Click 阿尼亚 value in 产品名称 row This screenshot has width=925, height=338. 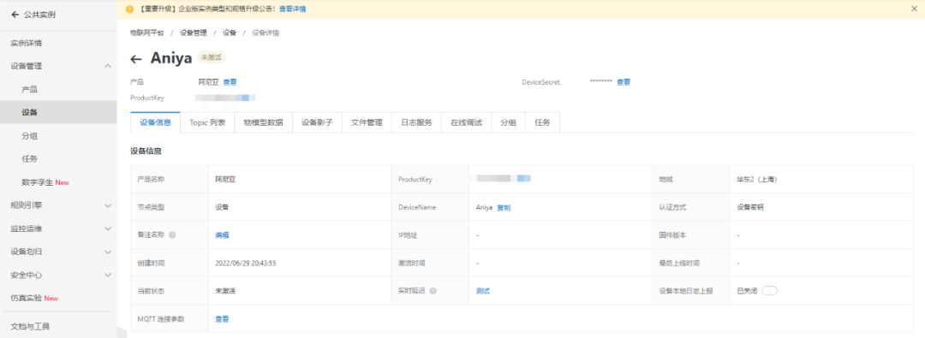click(225, 179)
